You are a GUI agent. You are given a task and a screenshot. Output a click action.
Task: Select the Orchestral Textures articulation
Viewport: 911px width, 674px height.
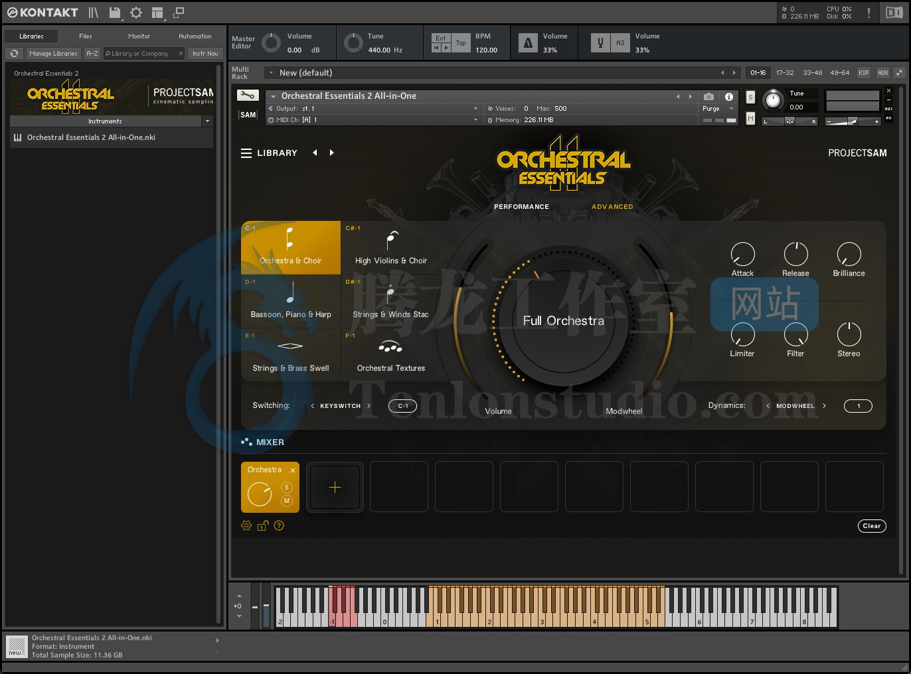click(x=391, y=356)
